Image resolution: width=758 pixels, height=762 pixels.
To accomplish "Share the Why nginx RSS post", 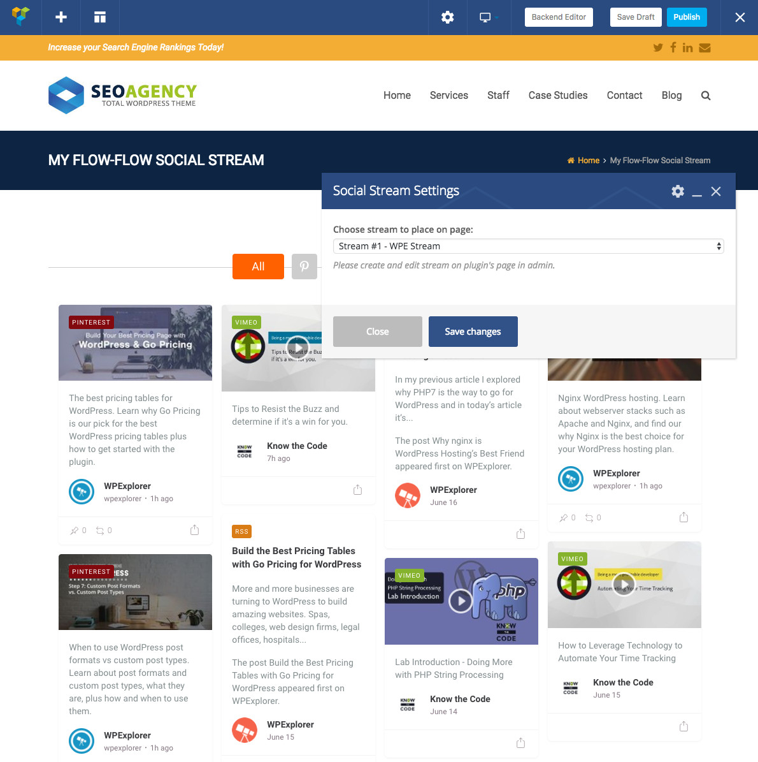I will tap(520, 534).
